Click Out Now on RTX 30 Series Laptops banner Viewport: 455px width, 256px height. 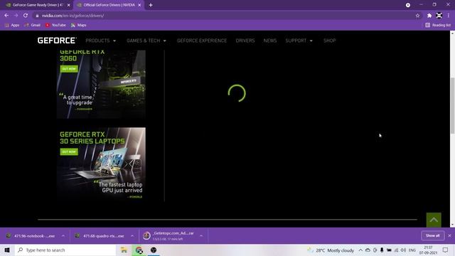tap(69, 151)
